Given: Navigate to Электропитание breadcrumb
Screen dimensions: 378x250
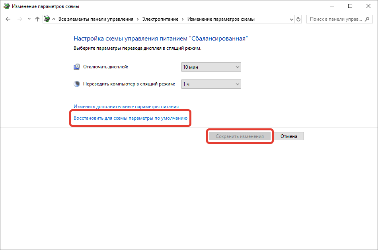Looking at the screenshot, I should click(161, 19).
